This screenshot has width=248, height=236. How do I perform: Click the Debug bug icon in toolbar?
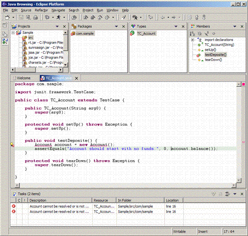coord(48,17)
